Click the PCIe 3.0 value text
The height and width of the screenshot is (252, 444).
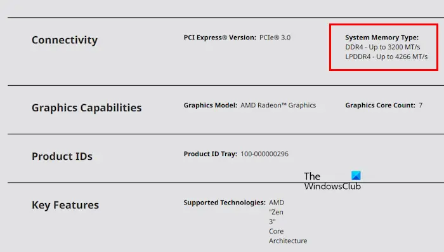point(275,37)
